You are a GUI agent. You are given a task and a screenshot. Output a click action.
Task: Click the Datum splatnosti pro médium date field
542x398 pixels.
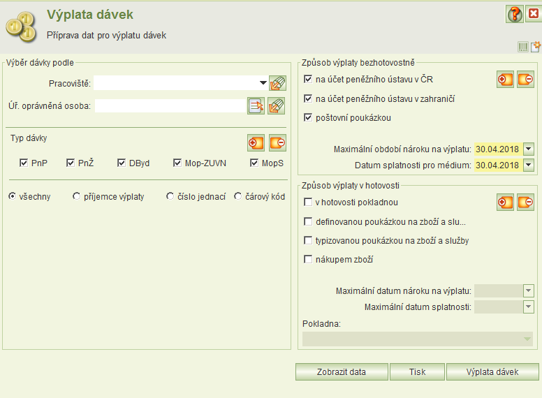[498, 165]
